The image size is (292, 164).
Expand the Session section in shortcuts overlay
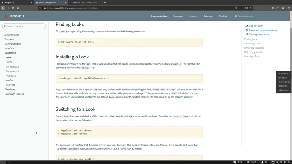pos(284,90)
